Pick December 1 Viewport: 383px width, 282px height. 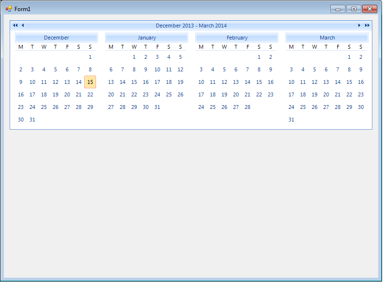click(90, 57)
